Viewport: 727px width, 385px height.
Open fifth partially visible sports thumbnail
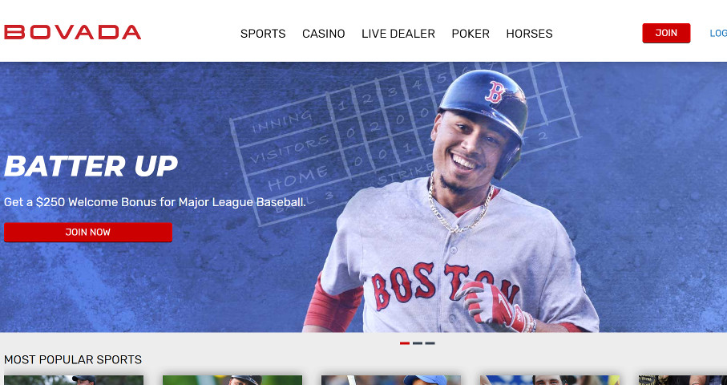tap(682, 380)
